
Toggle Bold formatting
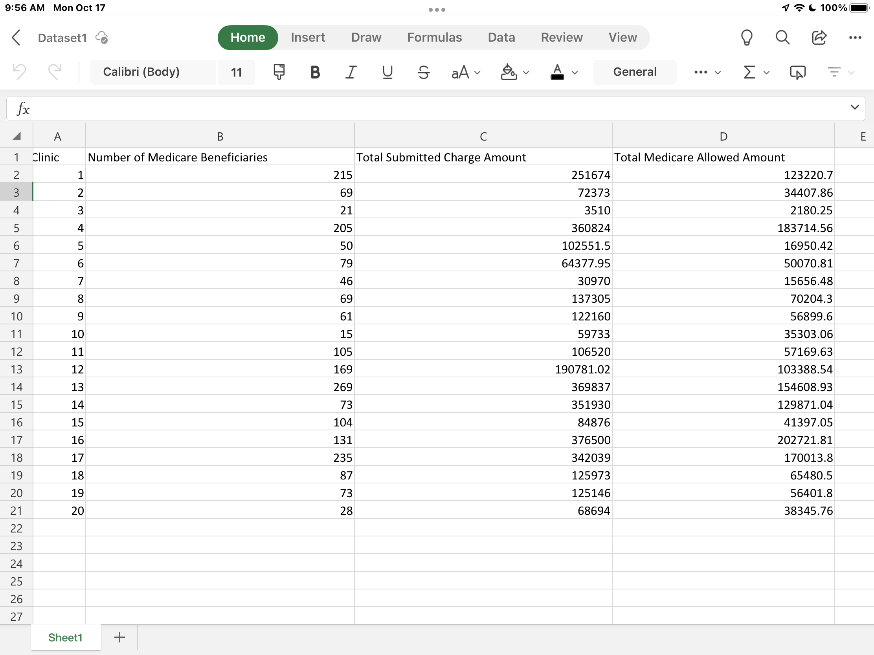coord(314,72)
